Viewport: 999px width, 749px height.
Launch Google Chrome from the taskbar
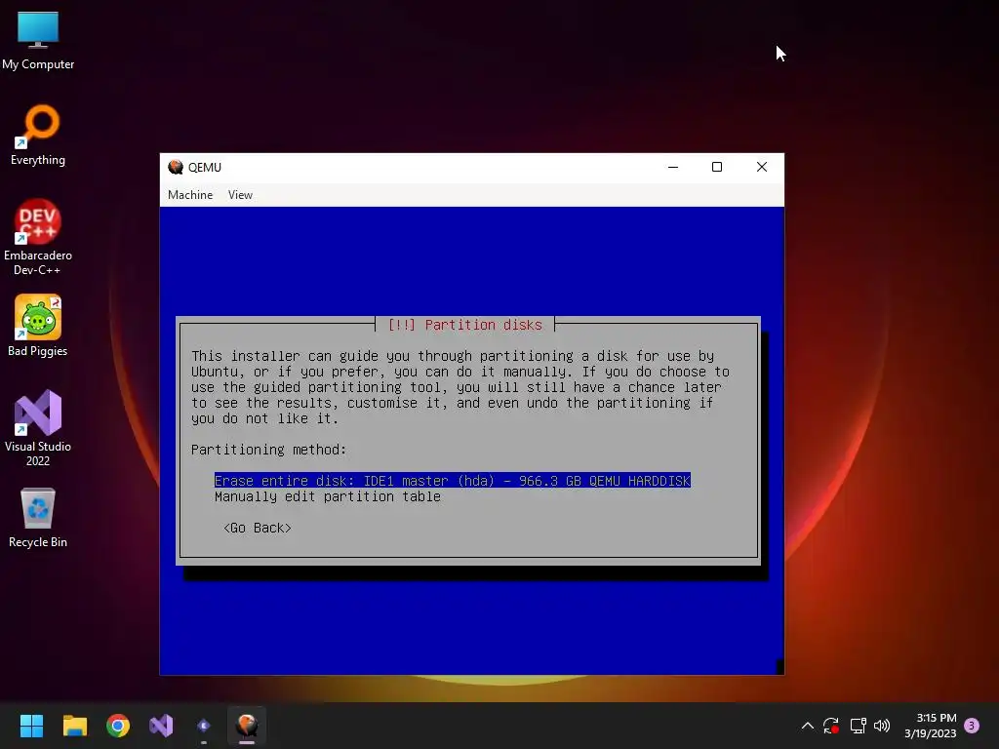[x=118, y=726]
